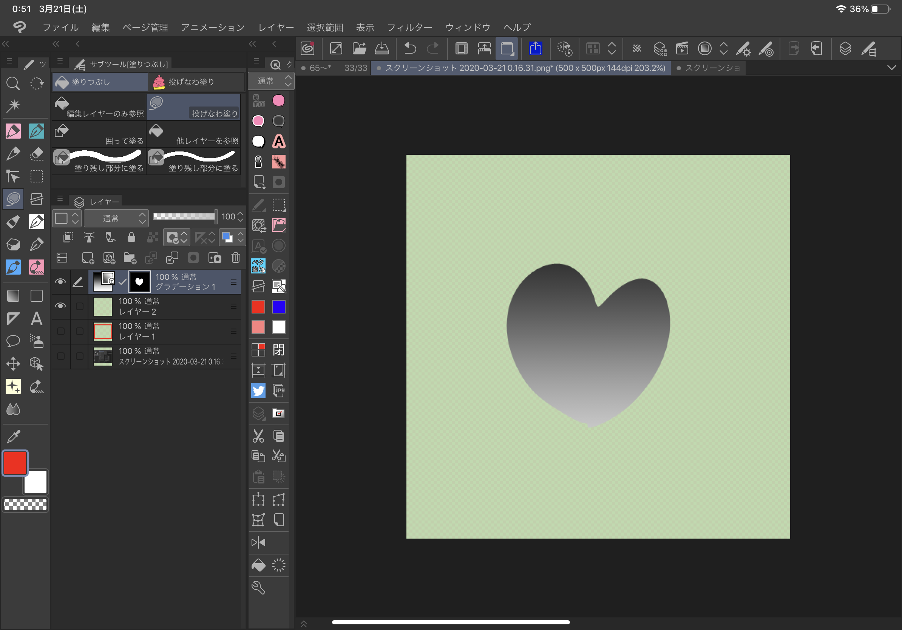
Task: Select the eyedropper tool
Action: coord(13,436)
